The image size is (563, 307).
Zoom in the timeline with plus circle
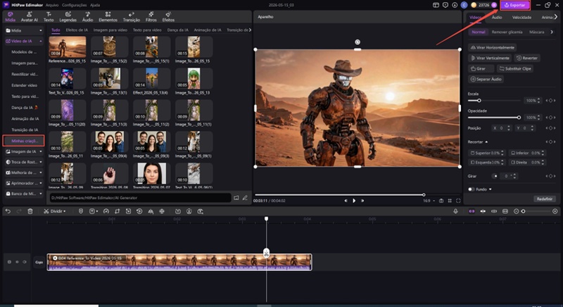[555, 211]
